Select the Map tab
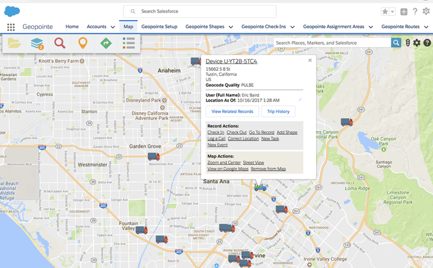 point(128,26)
